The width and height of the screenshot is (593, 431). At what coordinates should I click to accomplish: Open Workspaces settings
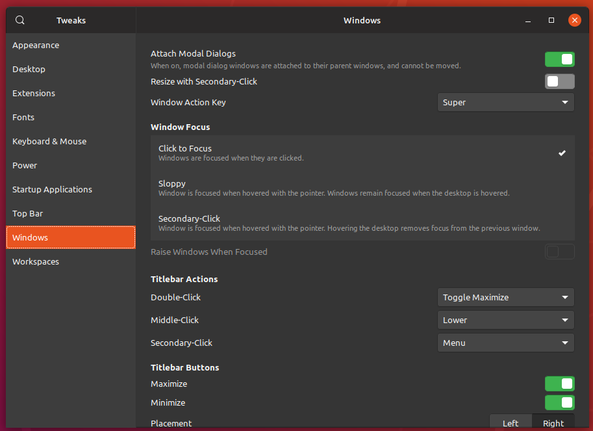[x=71, y=261]
